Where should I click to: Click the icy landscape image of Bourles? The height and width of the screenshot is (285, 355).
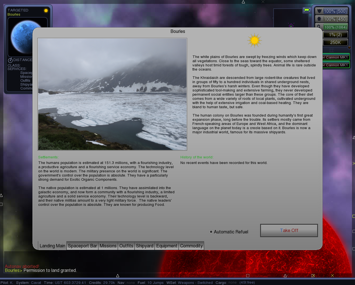tap(112, 94)
